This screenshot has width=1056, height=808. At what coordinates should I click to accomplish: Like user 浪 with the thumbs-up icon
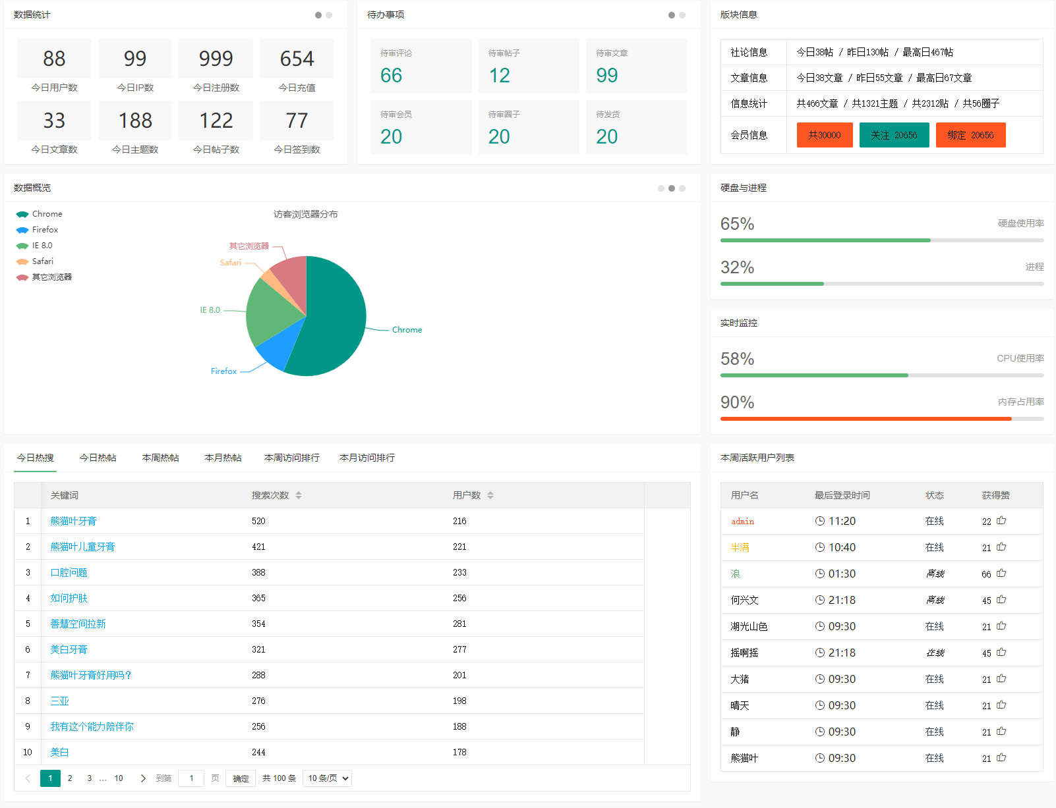1001,573
